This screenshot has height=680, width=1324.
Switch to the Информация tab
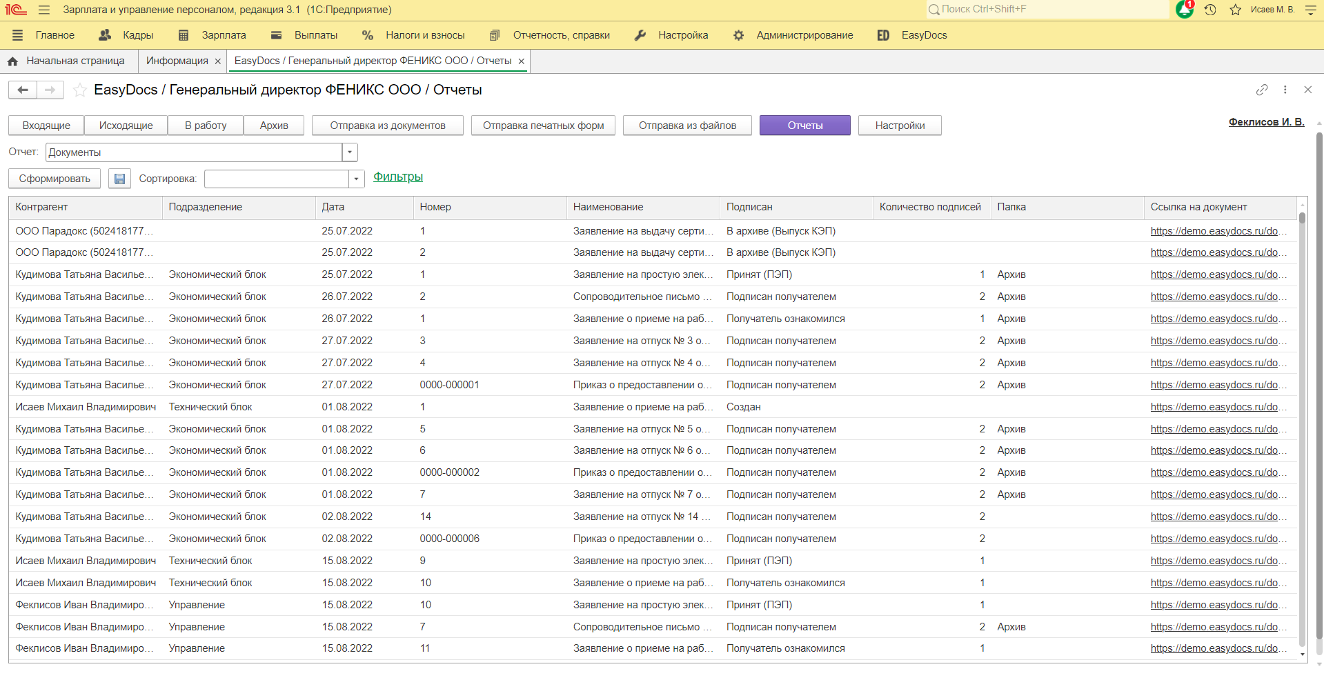(177, 61)
